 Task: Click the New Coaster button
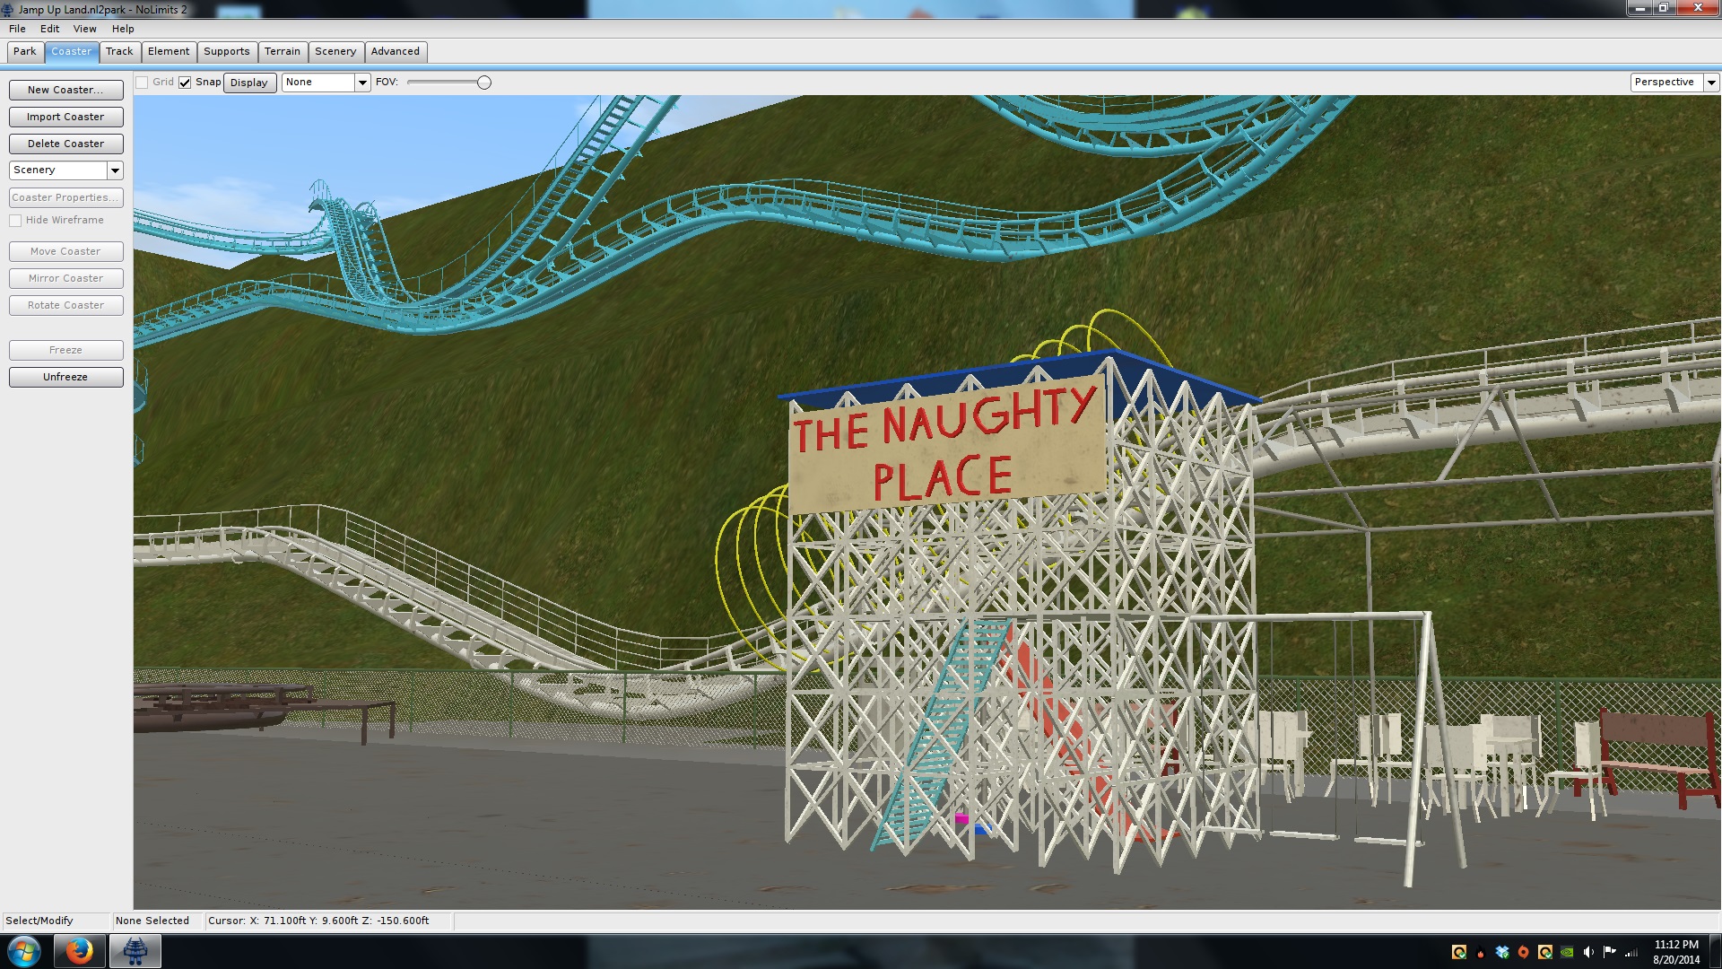click(x=65, y=90)
